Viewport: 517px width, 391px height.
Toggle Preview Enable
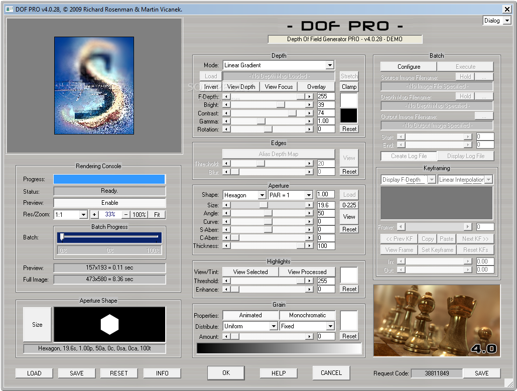[x=109, y=203]
